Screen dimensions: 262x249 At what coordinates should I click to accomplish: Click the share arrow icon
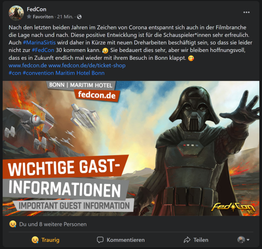click(x=187, y=240)
